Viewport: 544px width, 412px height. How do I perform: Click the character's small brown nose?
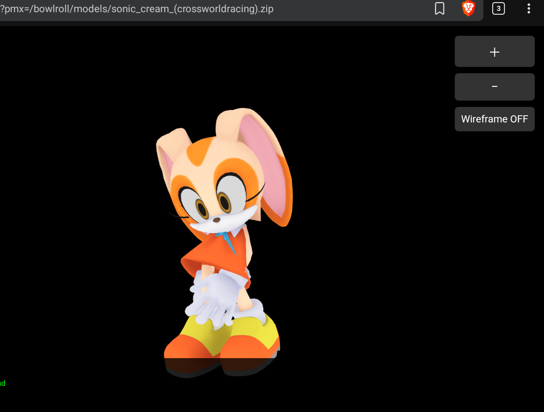click(217, 220)
